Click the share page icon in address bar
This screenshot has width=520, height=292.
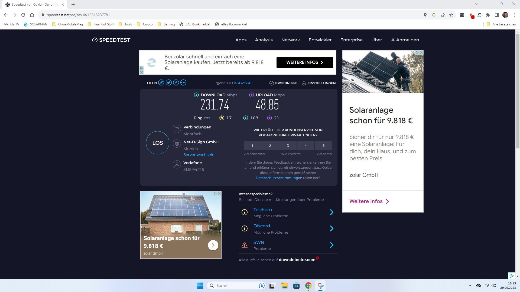click(x=443, y=15)
